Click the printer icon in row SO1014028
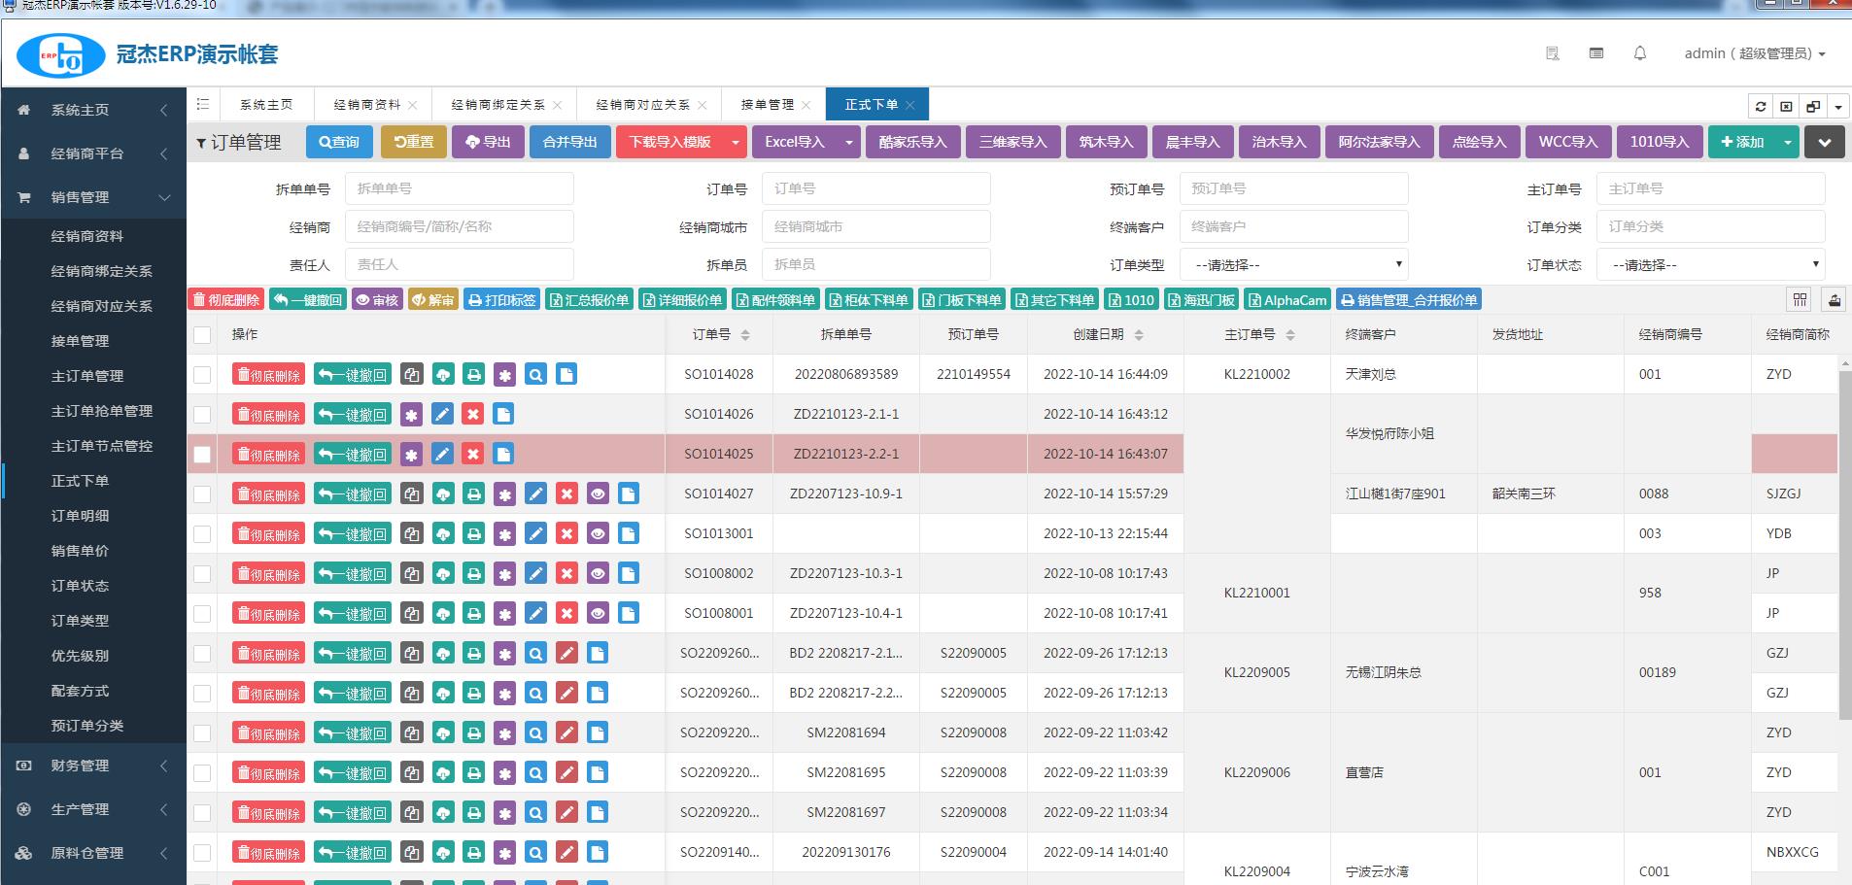The image size is (1852, 885). click(x=474, y=374)
